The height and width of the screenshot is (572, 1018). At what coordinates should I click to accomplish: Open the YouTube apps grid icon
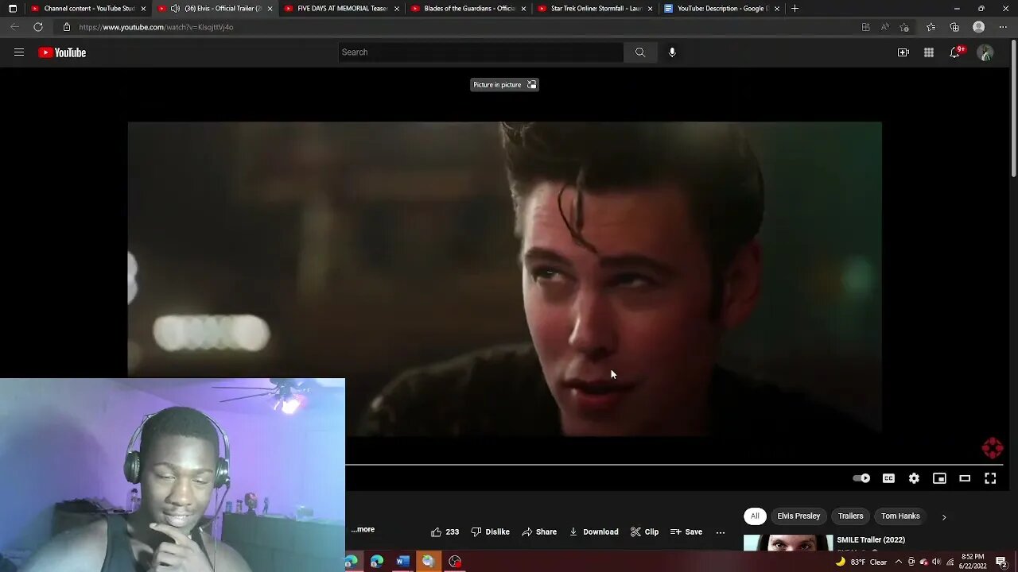click(x=929, y=52)
